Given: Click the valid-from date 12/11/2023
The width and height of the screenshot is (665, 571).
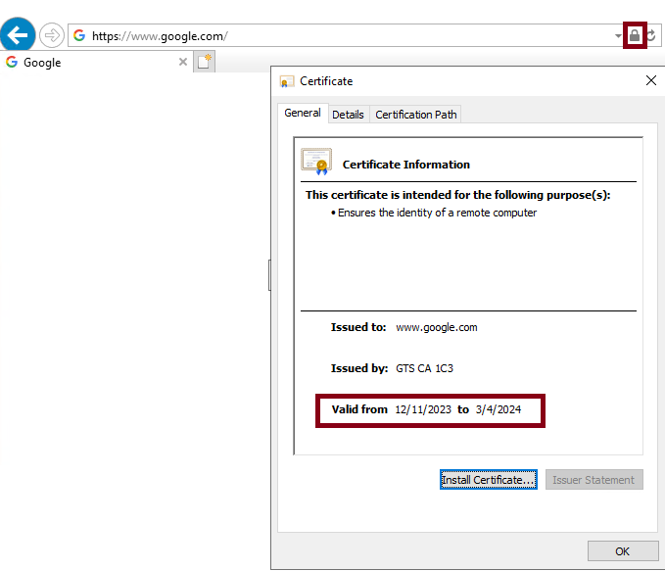Looking at the screenshot, I should tap(423, 409).
